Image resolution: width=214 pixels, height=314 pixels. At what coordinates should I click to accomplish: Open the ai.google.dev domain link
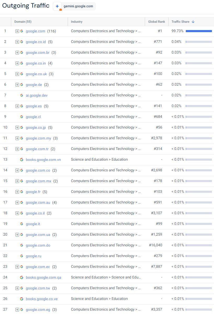click(37, 95)
